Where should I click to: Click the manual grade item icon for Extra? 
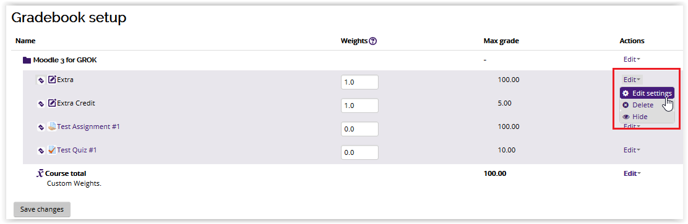(52, 80)
